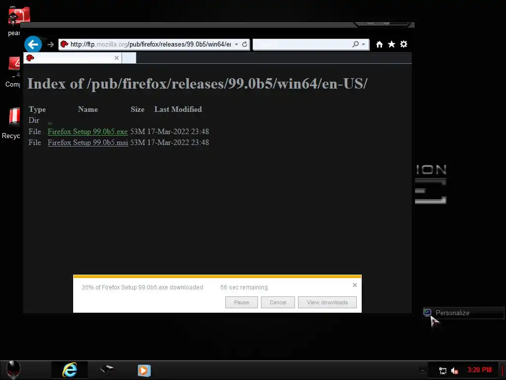
Task: Click the magnifier search icon
Action: pyautogui.click(x=355, y=44)
